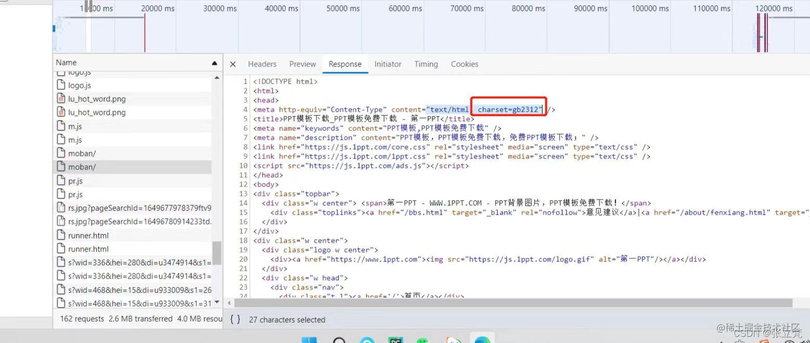Viewport: 810px width, 343px height.
Task: Click '2.6 MB transferred' in status bar
Action: [x=140, y=319]
